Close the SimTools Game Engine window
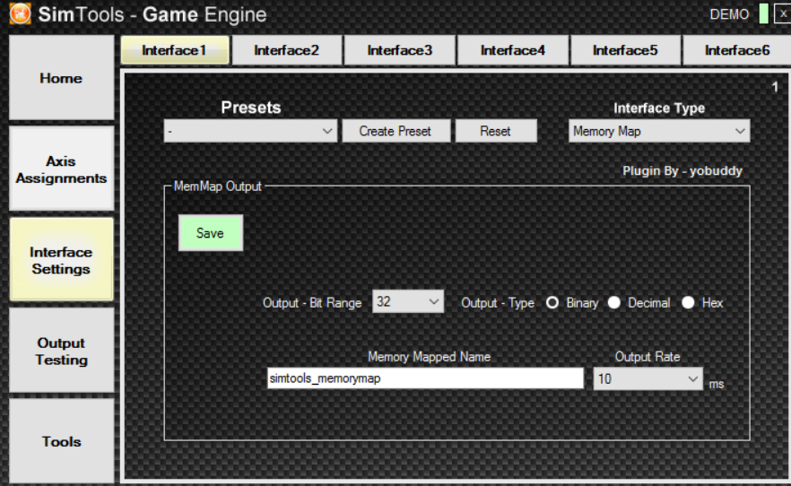Image resolution: width=791 pixels, height=486 pixels. [x=783, y=13]
